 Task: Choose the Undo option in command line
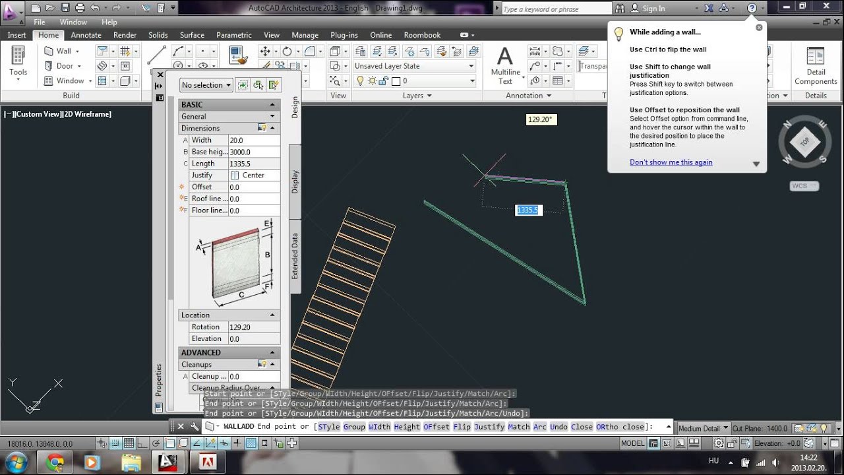[558, 427]
